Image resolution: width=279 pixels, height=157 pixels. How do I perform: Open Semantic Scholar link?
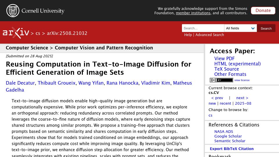click(x=230, y=141)
